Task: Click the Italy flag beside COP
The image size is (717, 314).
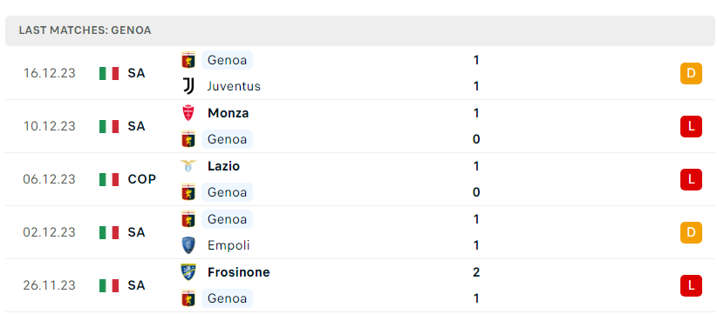Action: pyautogui.click(x=109, y=179)
